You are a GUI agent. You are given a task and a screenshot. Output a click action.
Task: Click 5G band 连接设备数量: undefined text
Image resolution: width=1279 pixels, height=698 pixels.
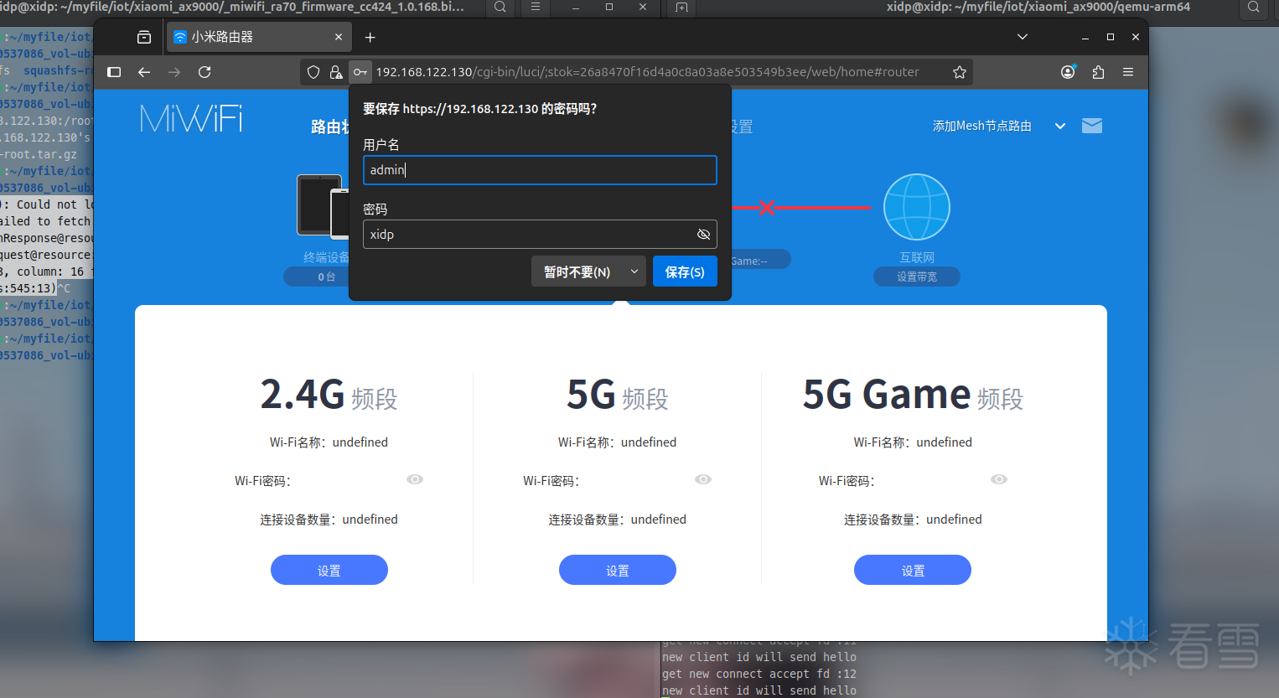[618, 520]
